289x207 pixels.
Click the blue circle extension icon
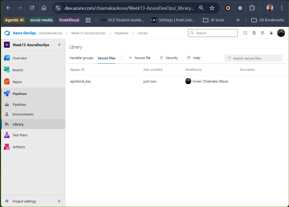coord(240,8)
